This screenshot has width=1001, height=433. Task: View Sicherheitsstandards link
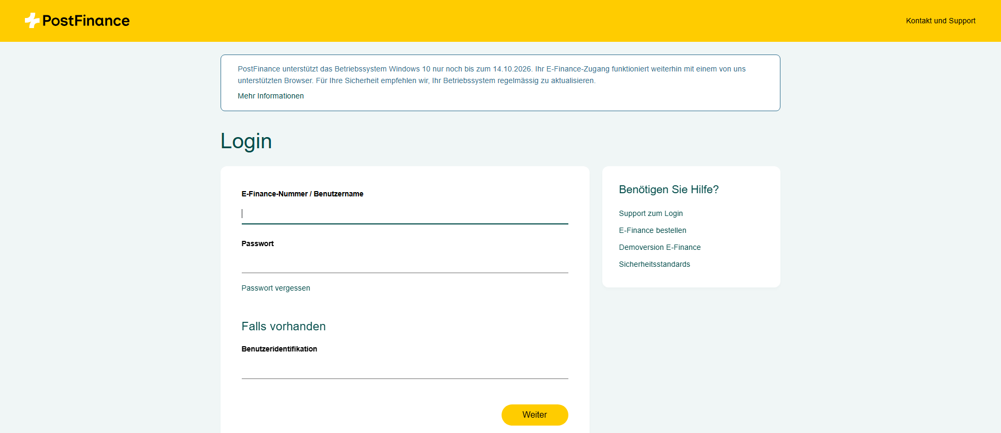pos(654,264)
